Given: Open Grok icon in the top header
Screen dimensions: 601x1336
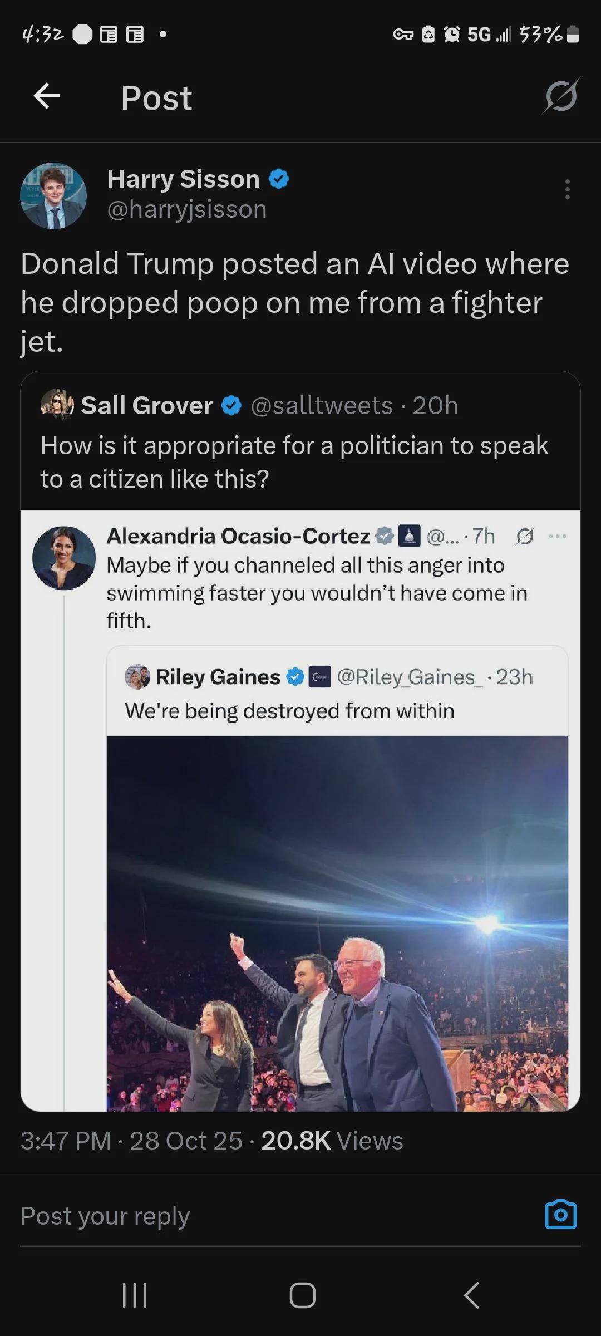Looking at the screenshot, I should [561, 97].
